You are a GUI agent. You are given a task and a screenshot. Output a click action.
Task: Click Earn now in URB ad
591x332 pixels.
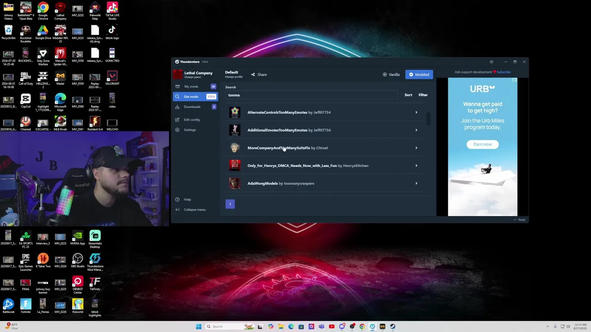click(482, 144)
